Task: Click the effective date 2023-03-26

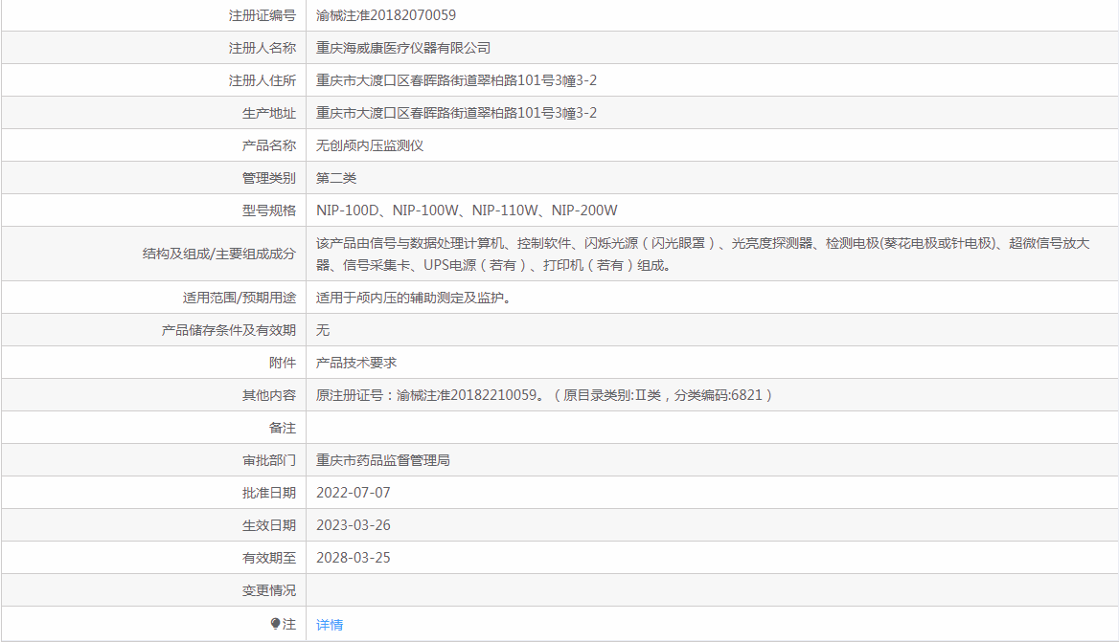Action: pyautogui.click(x=354, y=525)
